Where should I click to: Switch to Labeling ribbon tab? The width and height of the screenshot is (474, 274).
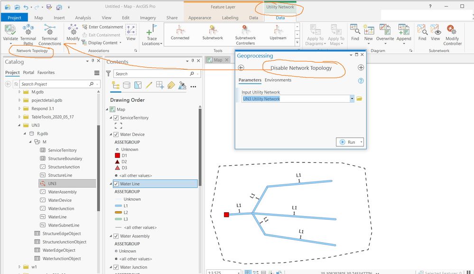tap(230, 18)
